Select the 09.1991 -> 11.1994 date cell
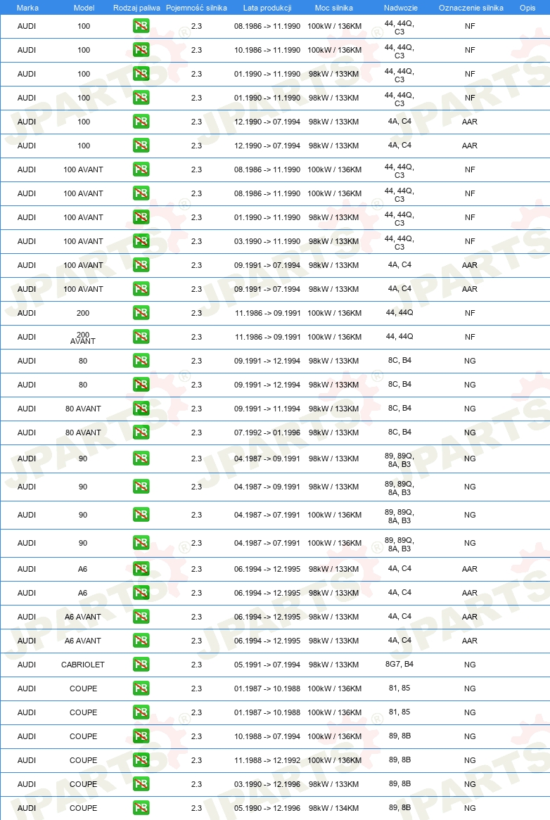The width and height of the screenshot is (550, 820). coord(267,409)
